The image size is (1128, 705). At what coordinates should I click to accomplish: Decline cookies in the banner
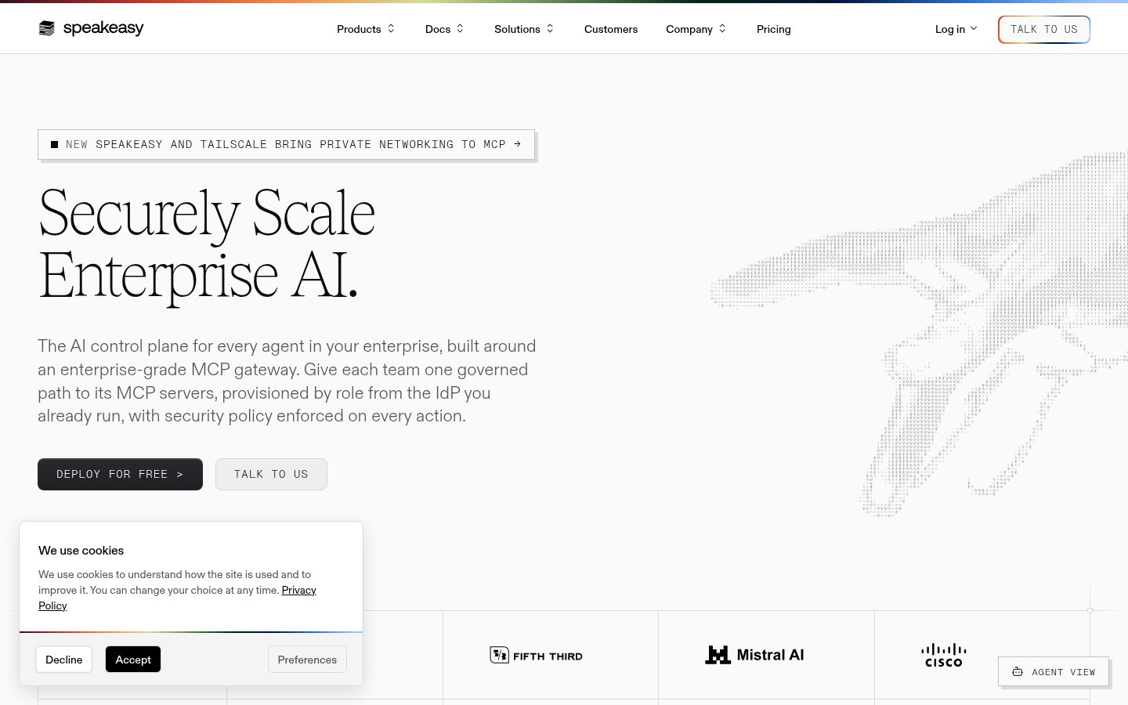click(x=63, y=660)
